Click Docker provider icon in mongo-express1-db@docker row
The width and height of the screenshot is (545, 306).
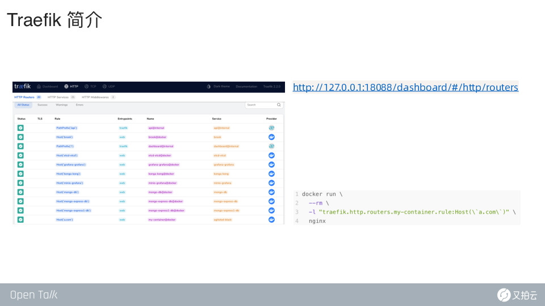coord(271,211)
